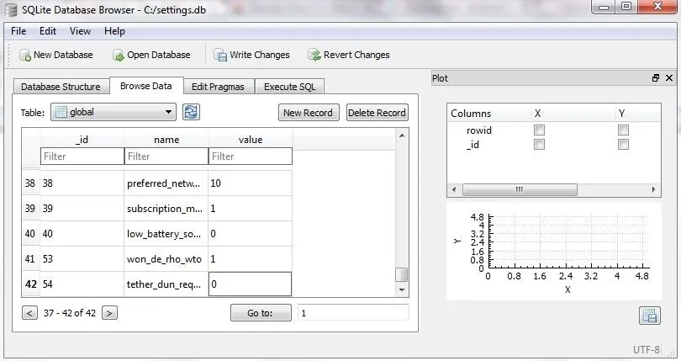Viewport: 681px width, 361px height.
Task: Click the UTF-8 encoding status label
Action: point(646,349)
